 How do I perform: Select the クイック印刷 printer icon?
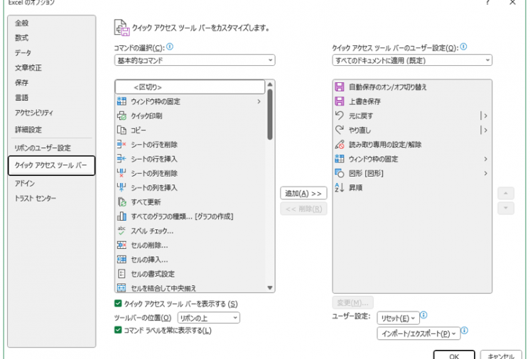121,116
